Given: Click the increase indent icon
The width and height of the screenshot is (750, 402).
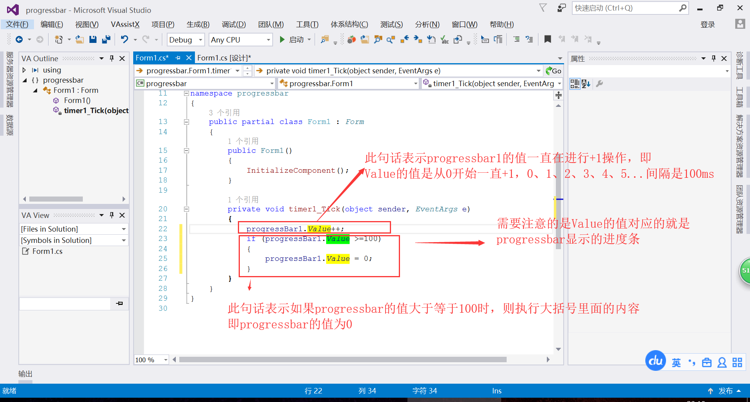Looking at the screenshot, I should (516, 39).
